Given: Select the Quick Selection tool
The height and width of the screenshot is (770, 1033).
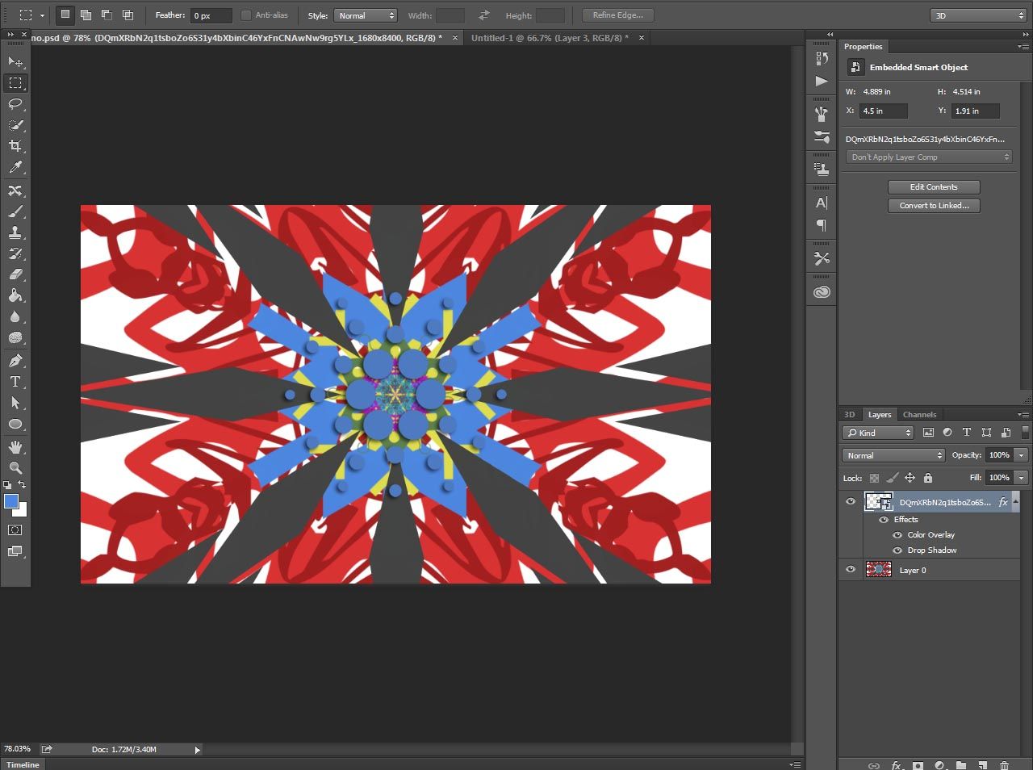Looking at the screenshot, I should [15, 125].
